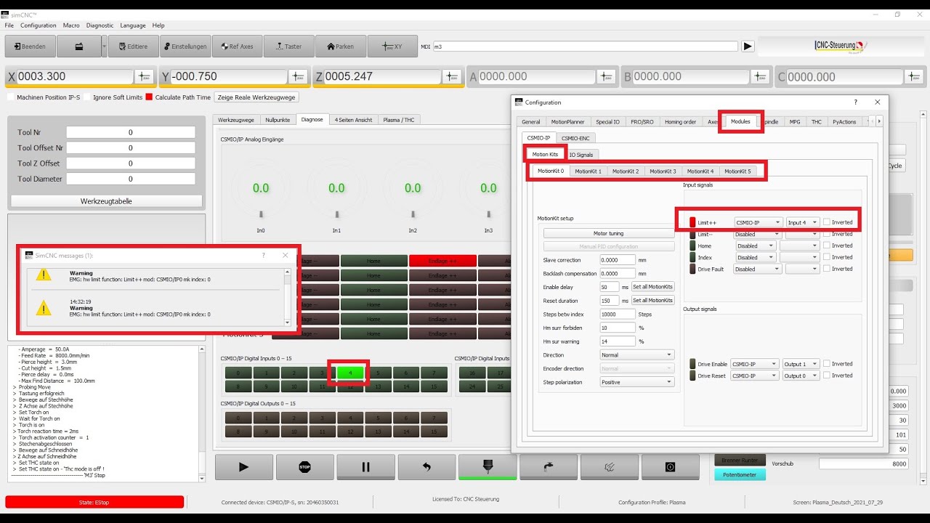This screenshot has width=930, height=523.
Task: Zero the C axis coordinate
Action: tap(914, 76)
